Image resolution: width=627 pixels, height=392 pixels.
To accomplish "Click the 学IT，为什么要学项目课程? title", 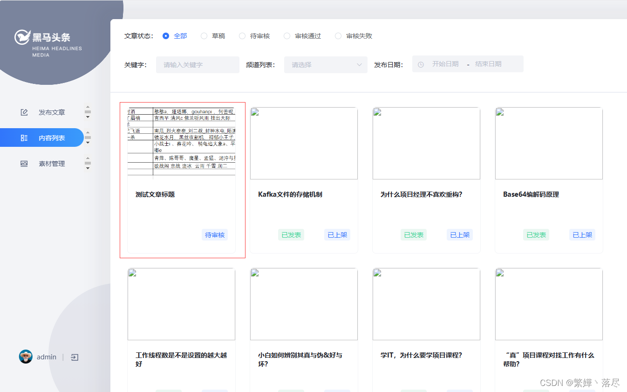I will point(421,355).
